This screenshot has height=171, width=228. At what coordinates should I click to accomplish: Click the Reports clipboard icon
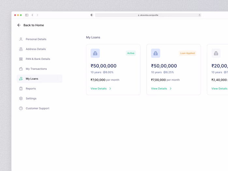[x=21, y=89]
